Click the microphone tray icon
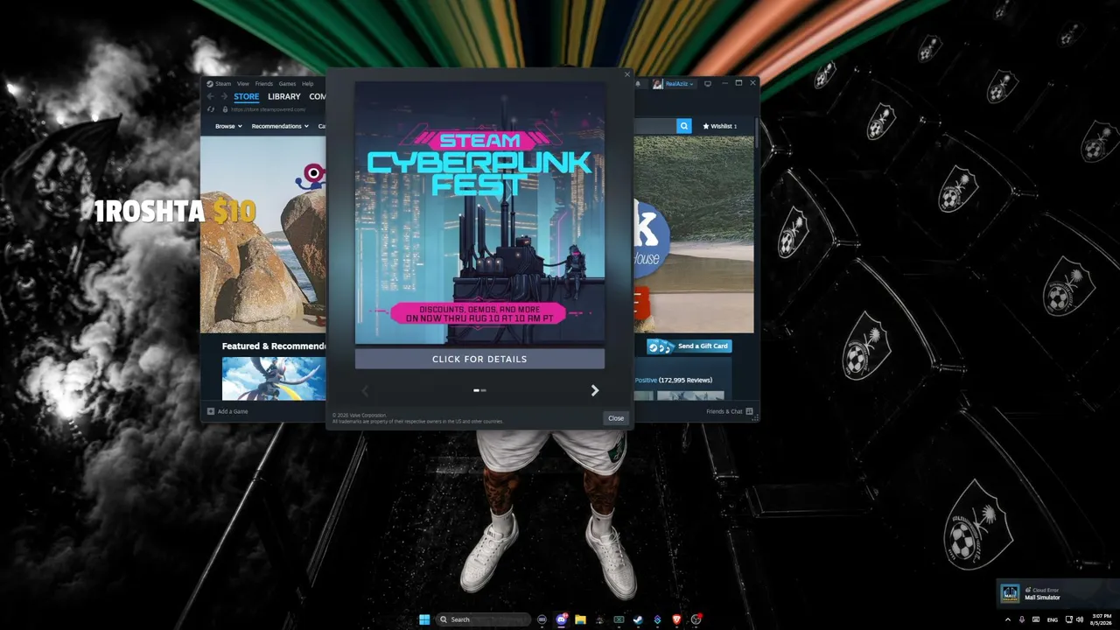The width and height of the screenshot is (1120, 630). pos(1022,619)
